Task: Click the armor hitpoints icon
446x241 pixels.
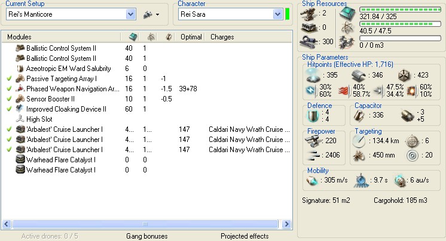Action: [x=358, y=76]
